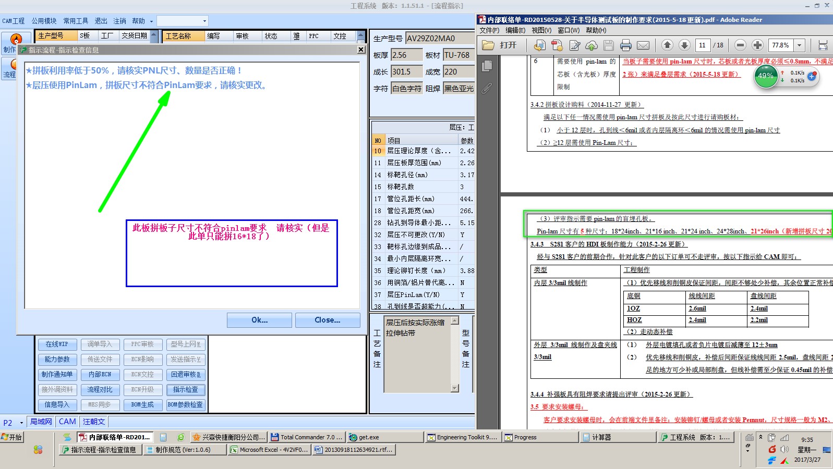Zoom out with the minus icon
The image size is (833, 469).
tap(740, 45)
